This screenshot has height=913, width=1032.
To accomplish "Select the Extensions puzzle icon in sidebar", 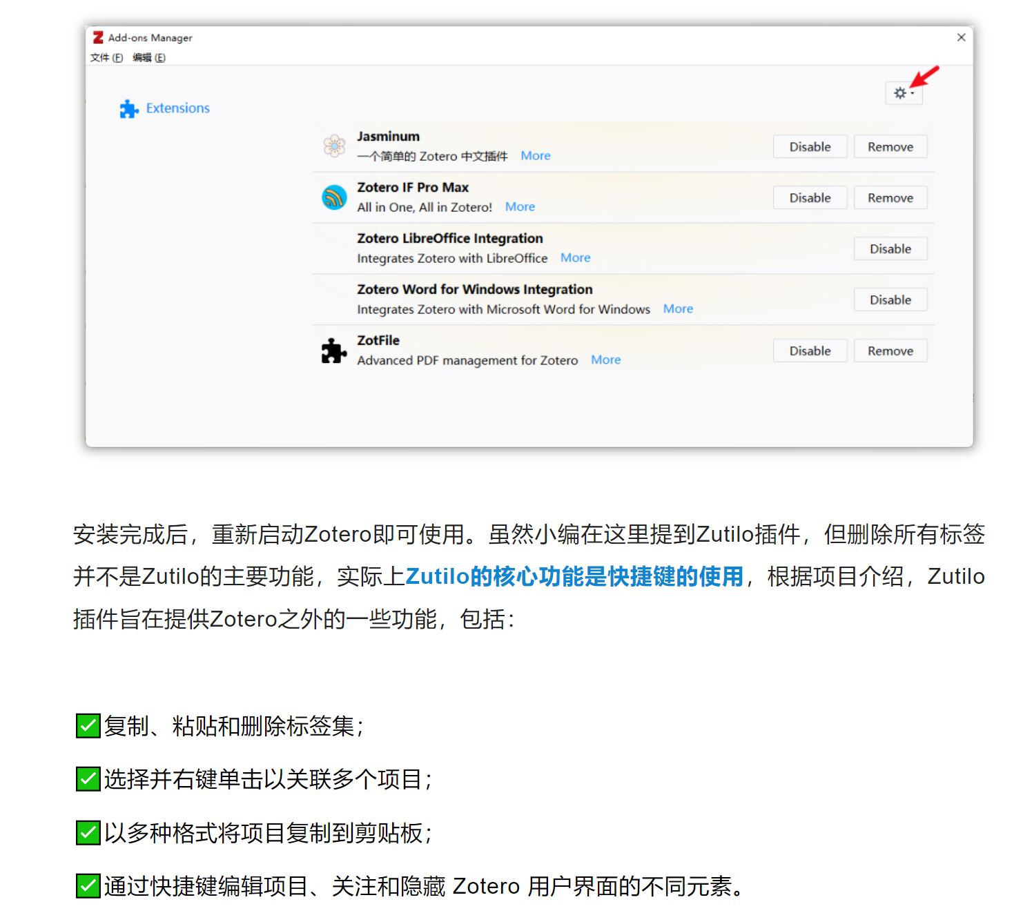I will 129,108.
